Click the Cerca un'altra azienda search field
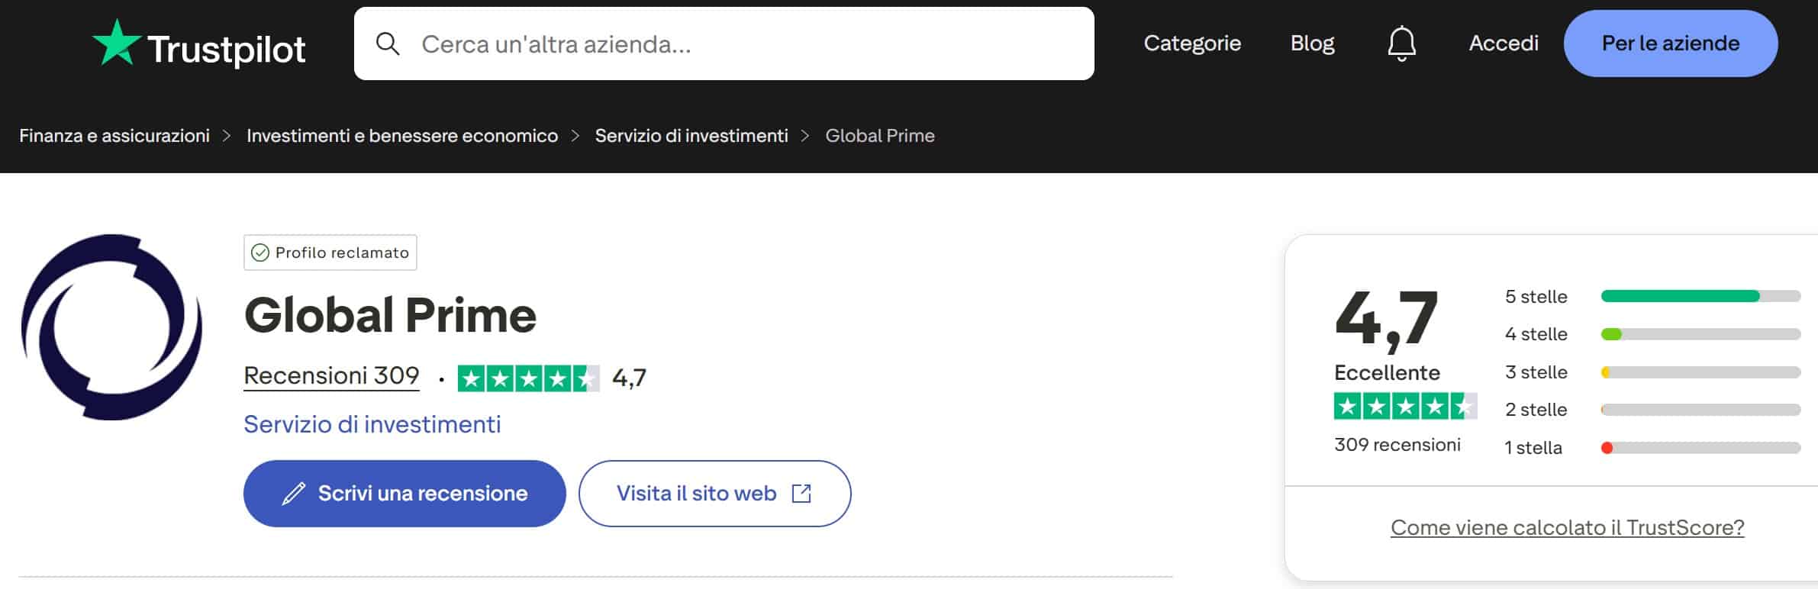Image resolution: width=1818 pixels, height=589 pixels. point(687,44)
